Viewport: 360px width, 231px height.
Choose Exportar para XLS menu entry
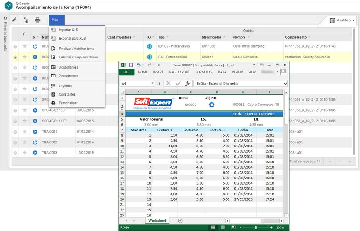tap(72, 38)
